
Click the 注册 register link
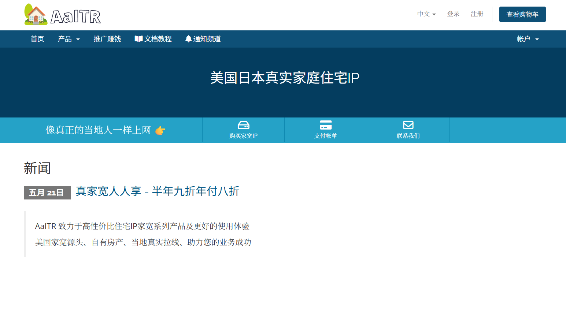(x=477, y=14)
